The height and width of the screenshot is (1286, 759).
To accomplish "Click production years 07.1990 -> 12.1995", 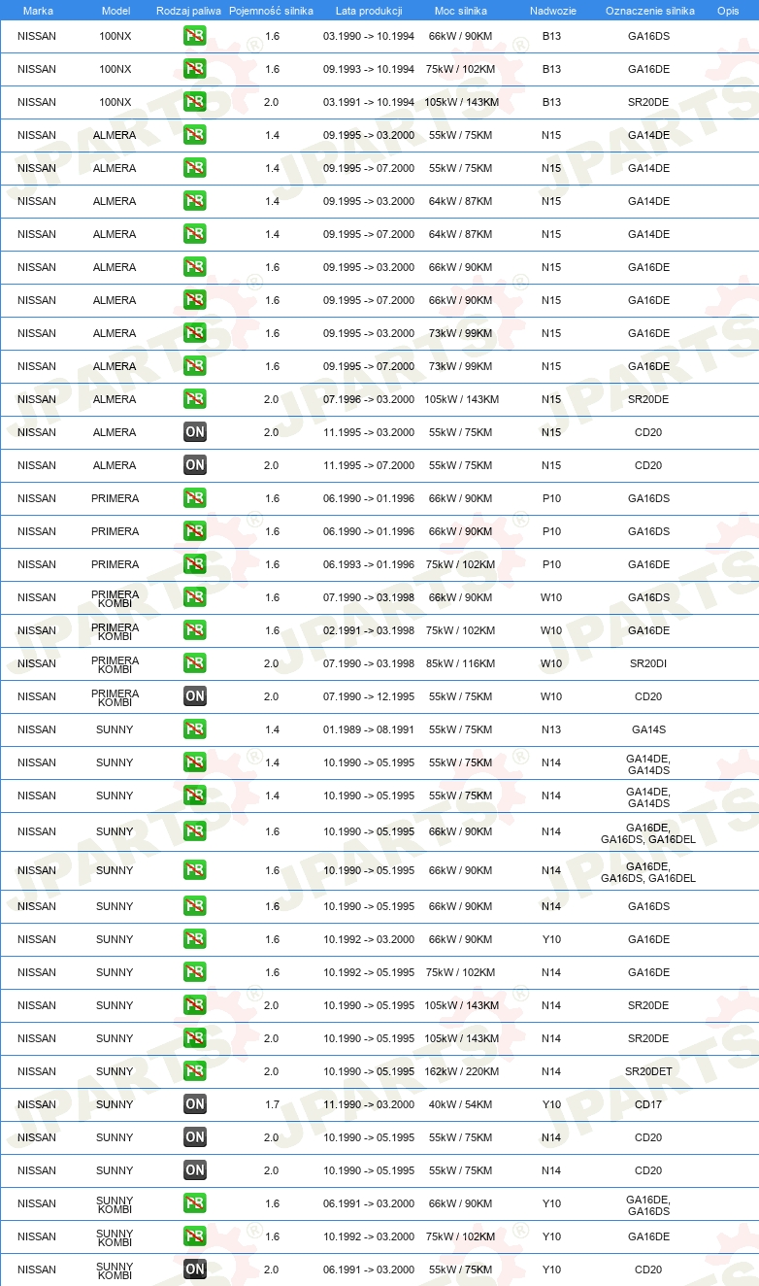I will (369, 696).
